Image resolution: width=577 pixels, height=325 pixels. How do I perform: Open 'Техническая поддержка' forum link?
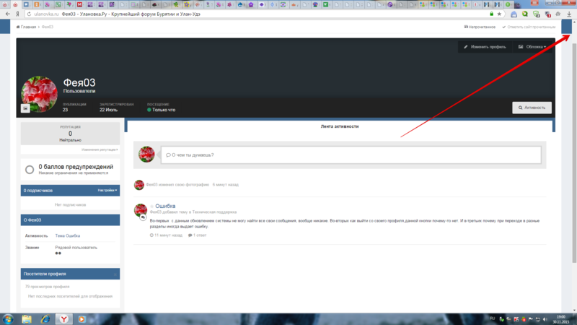[x=214, y=212]
